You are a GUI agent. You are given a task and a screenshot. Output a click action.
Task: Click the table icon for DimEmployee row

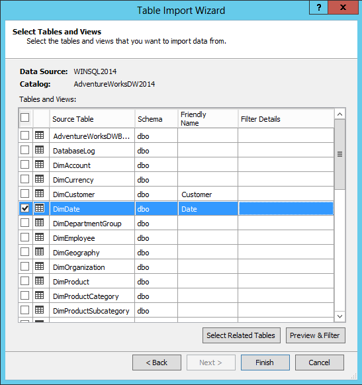click(x=39, y=237)
